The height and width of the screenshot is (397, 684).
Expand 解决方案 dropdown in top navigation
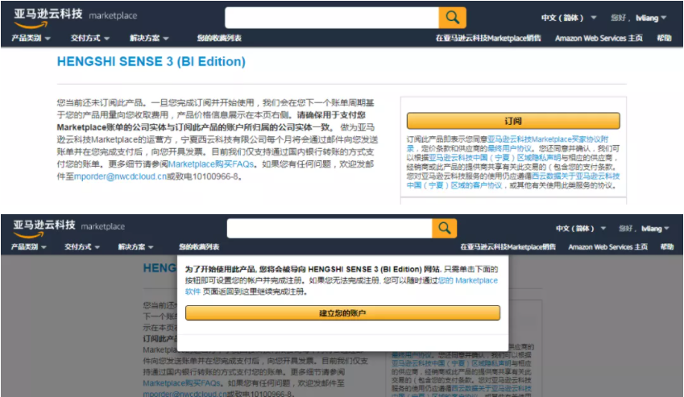(149, 39)
